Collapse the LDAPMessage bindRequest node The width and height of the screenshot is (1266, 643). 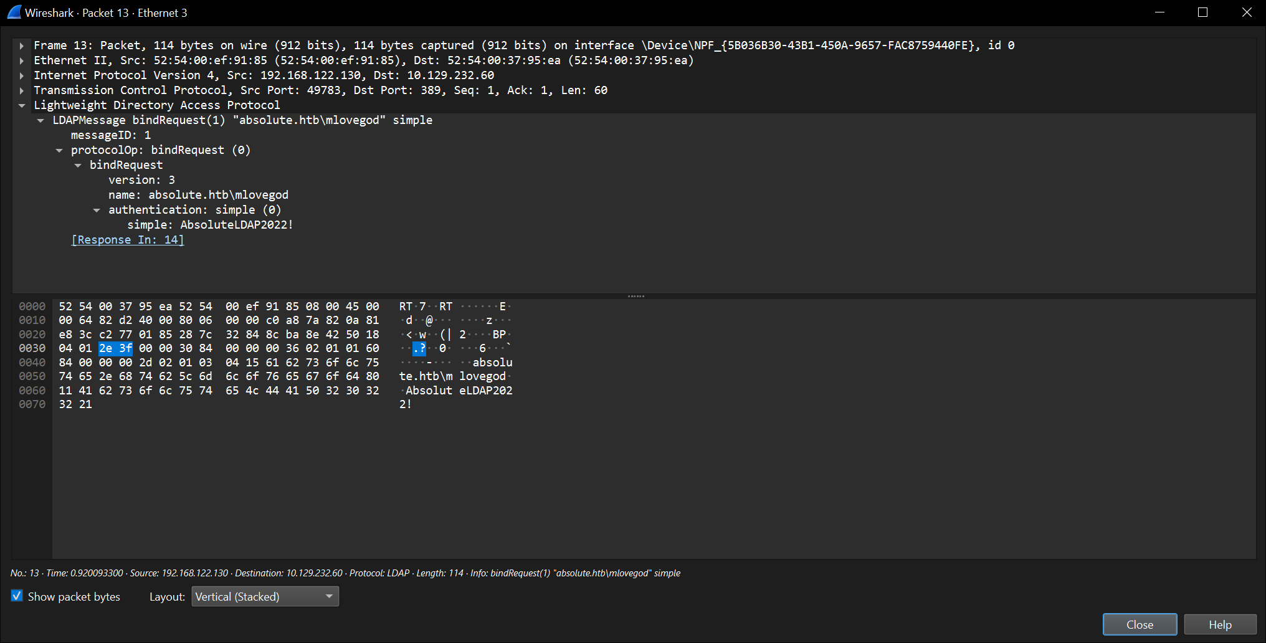click(40, 120)
